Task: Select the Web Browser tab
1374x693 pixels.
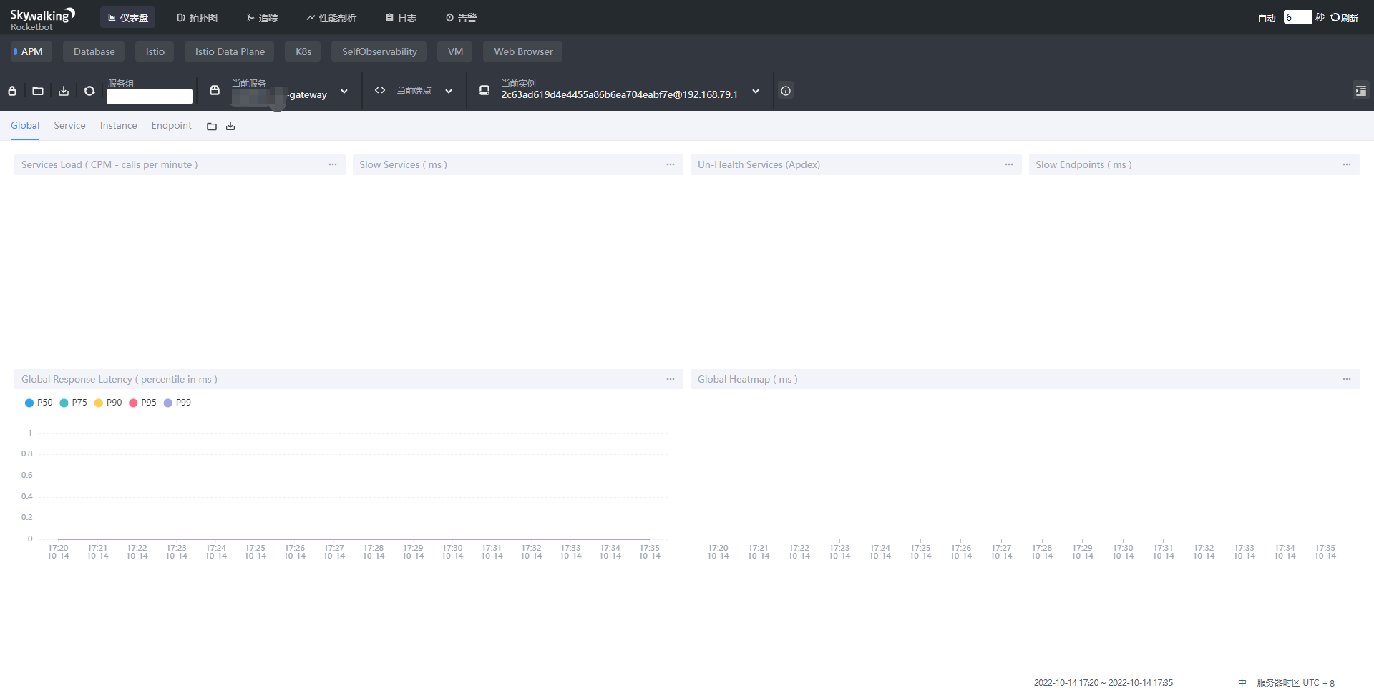Action: pos(523,51)
